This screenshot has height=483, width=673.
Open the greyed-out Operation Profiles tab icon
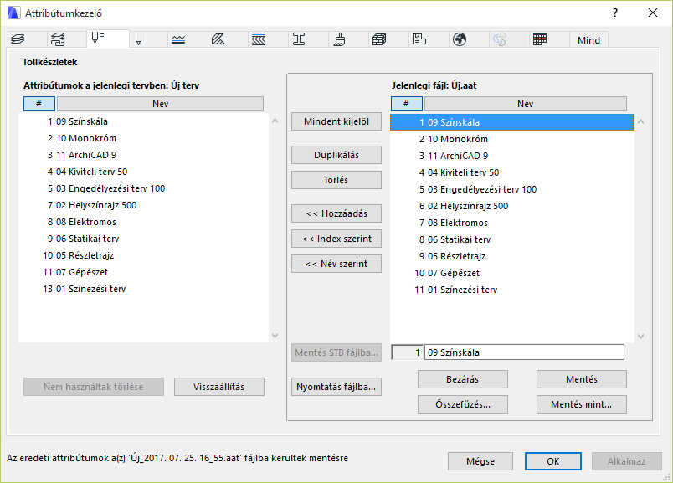[x=500, y=39]
